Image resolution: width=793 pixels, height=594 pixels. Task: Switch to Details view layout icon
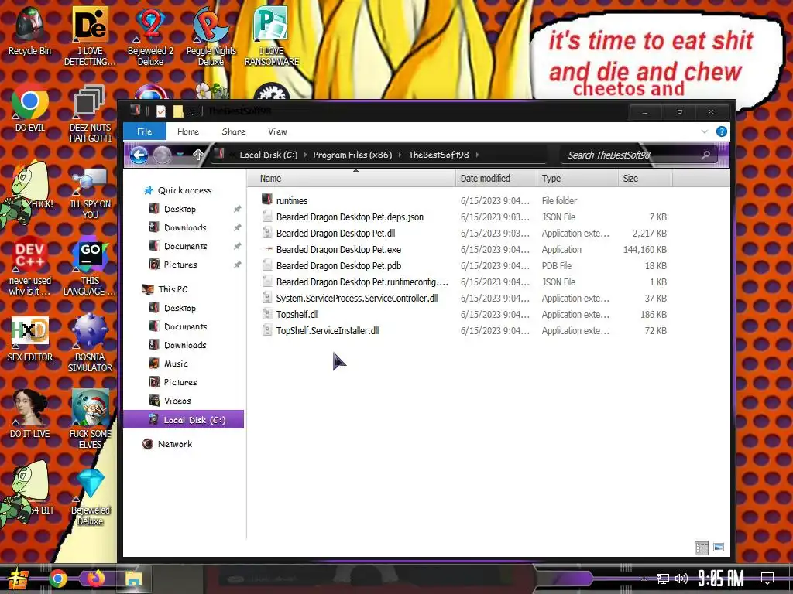702,548
